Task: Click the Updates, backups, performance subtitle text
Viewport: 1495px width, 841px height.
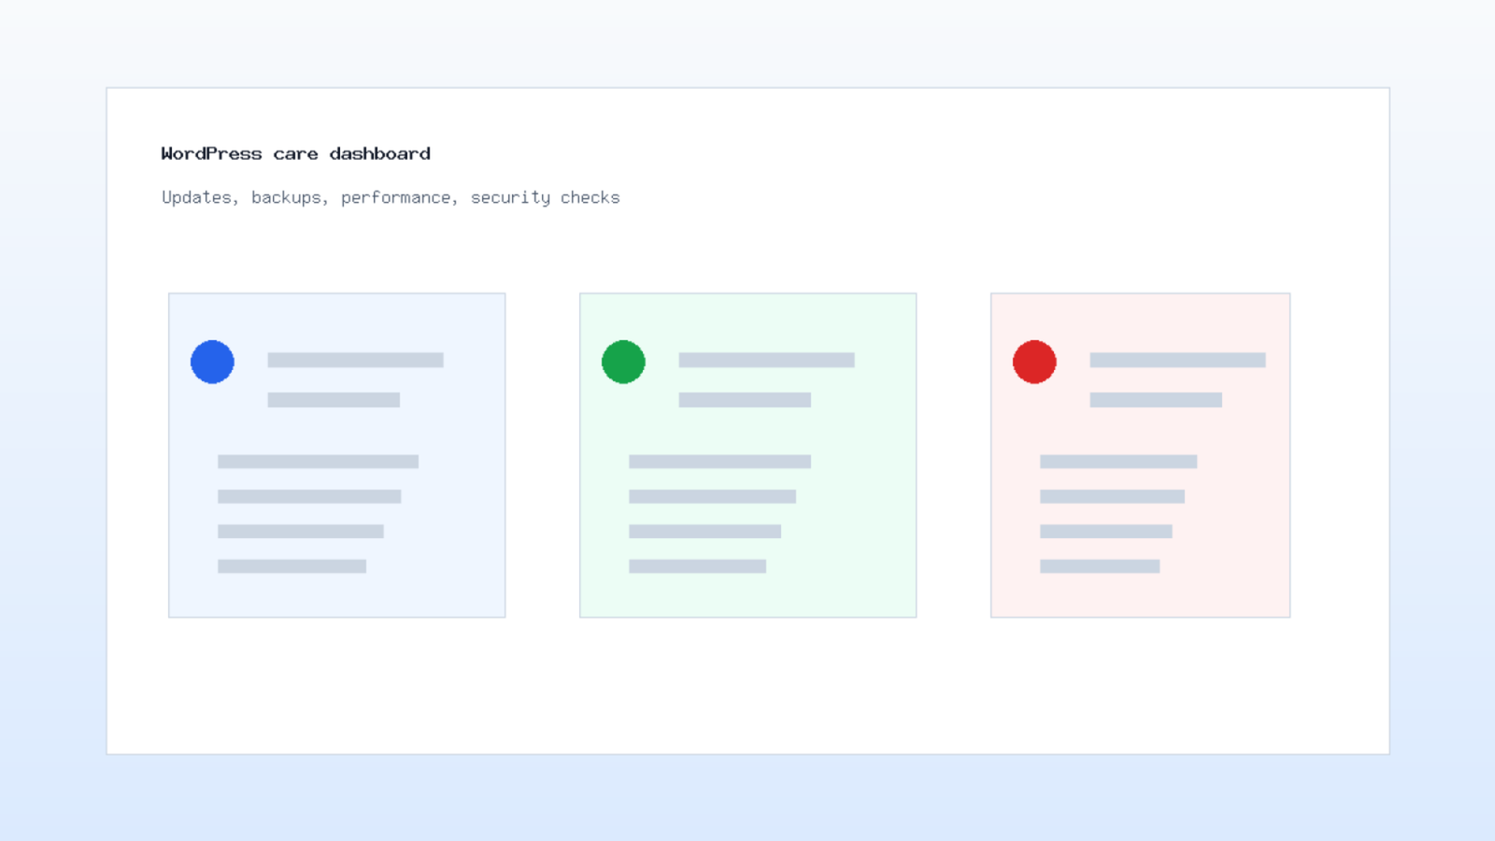Action: point(391,197)
